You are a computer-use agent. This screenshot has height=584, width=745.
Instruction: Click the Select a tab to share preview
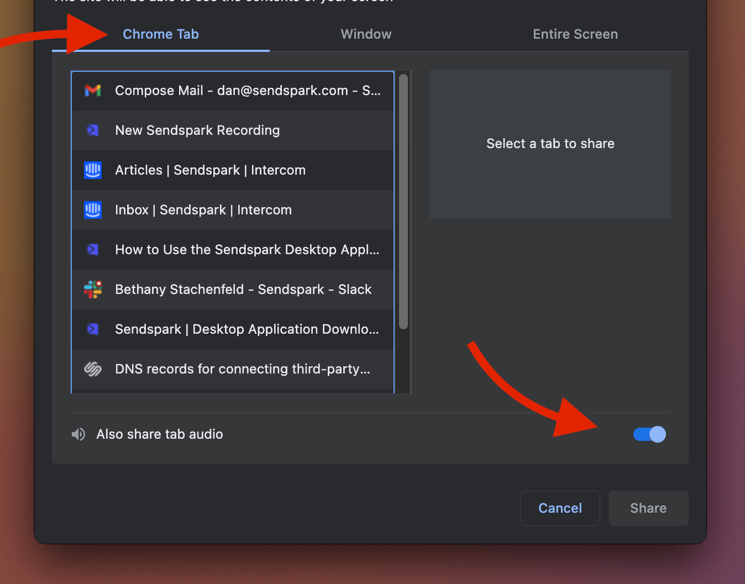click(x=550, y=144)
